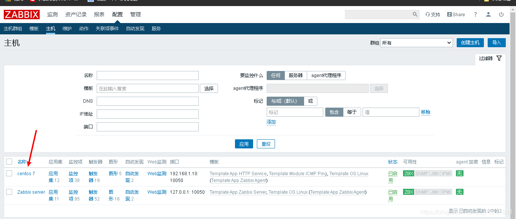The width and height of the screenshot is (516, 219).
Task: Check the Zabbix server row checkbox
Action: click(9, 192)
